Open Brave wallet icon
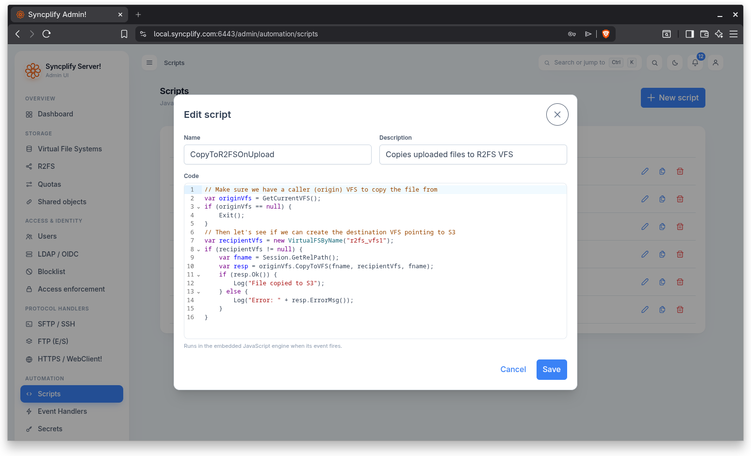Screen dimensions: 751x456 click(x=704, y=34)
